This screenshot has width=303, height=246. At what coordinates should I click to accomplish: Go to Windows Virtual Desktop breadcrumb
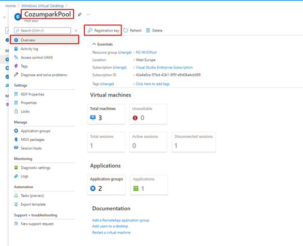click(x=42, y=6)
